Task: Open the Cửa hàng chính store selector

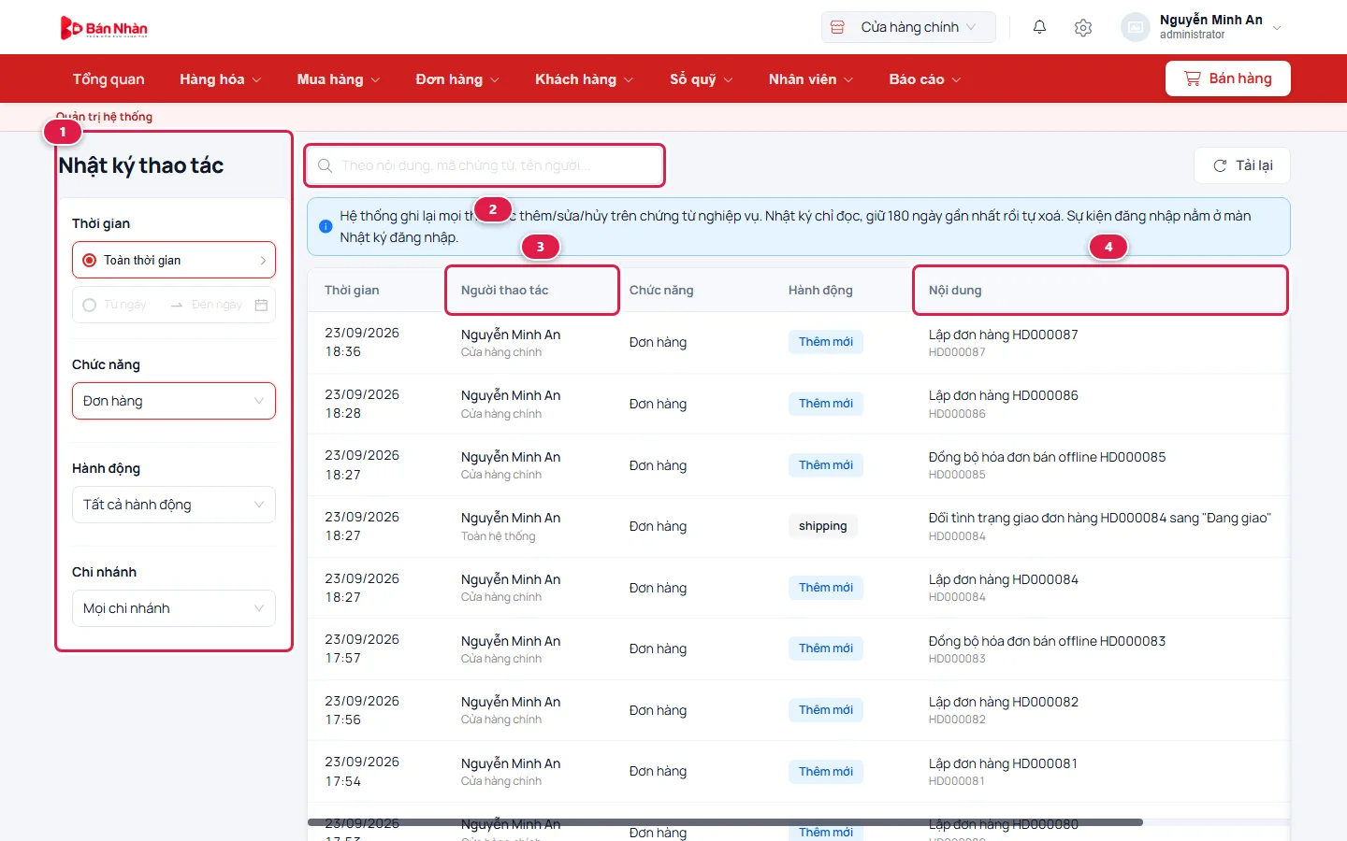Action: 908,27
